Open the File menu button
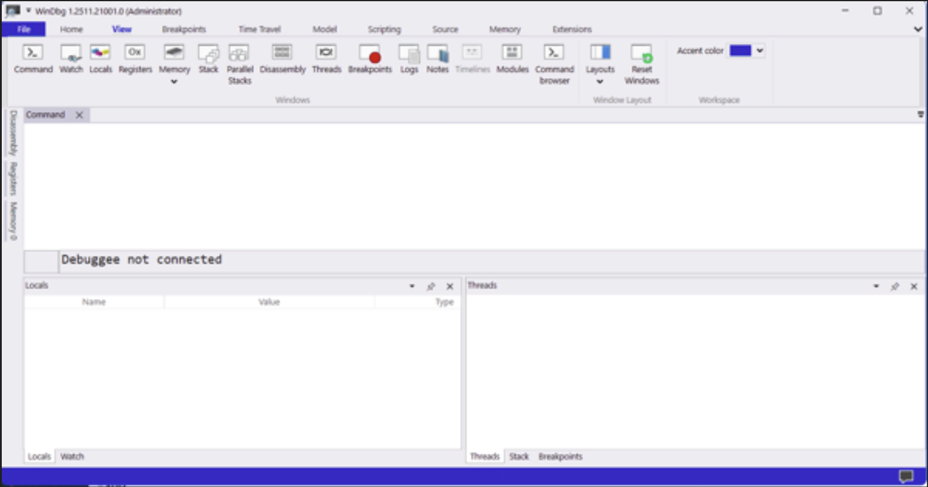The height and width of the screenshot is (487, 928). pyautogui.click(x=24, y=29)
